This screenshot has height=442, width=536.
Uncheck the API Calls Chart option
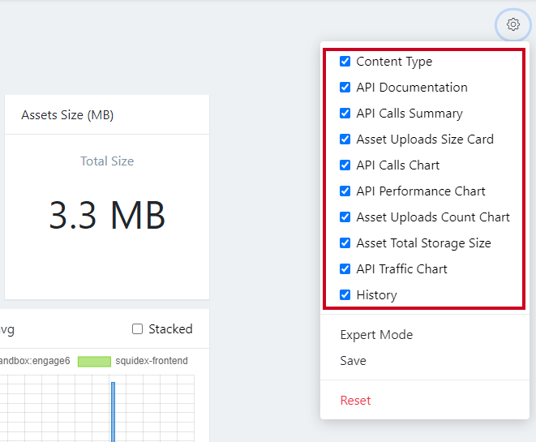coord(345,165)
